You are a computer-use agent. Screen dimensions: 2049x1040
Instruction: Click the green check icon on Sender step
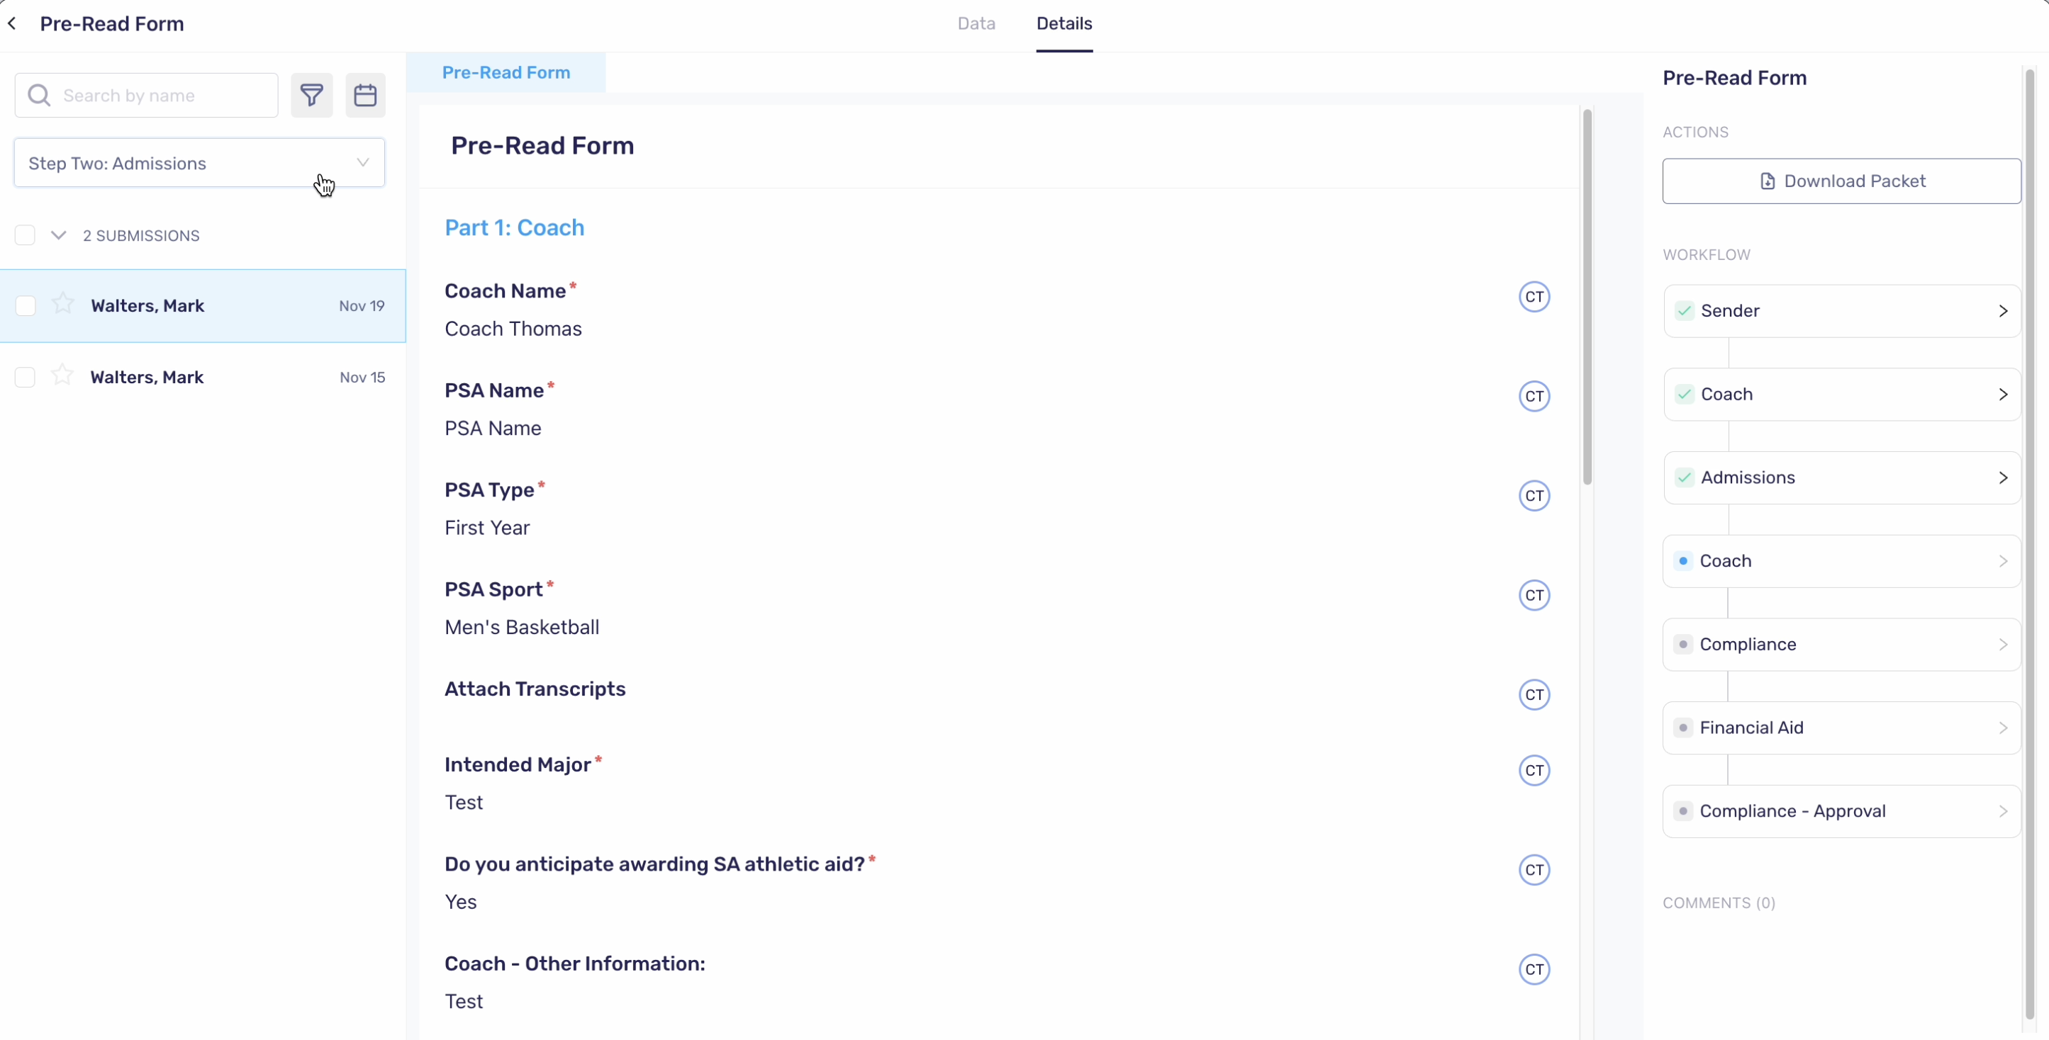(1684, 310)
